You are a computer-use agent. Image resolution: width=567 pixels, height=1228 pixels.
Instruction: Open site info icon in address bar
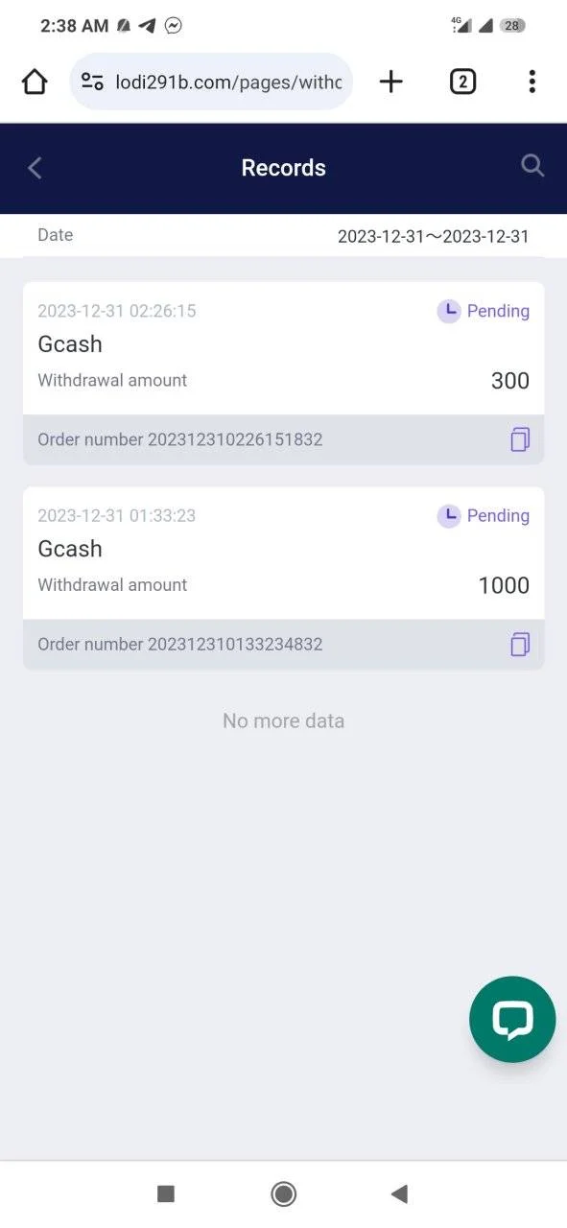tap(92, 83)
